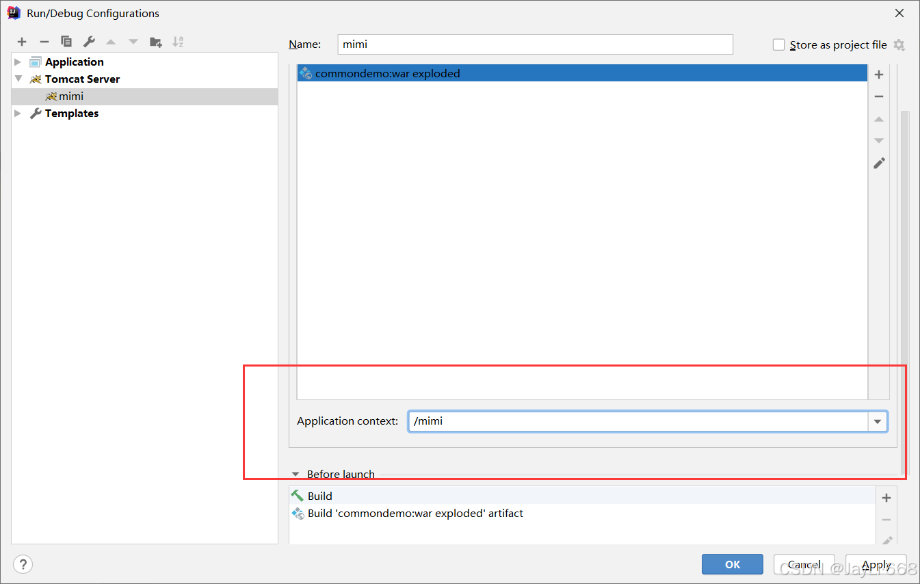Move configuration down in left toolbar
Image resolution: width=920 pixels, height=584 pixels.
click(133, 42)
